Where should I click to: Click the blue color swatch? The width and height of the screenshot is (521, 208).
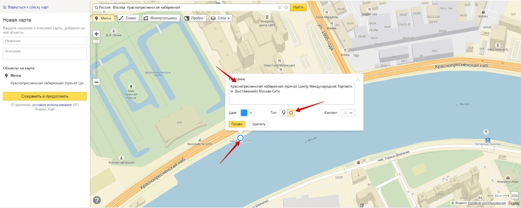[x=244, y=113]
